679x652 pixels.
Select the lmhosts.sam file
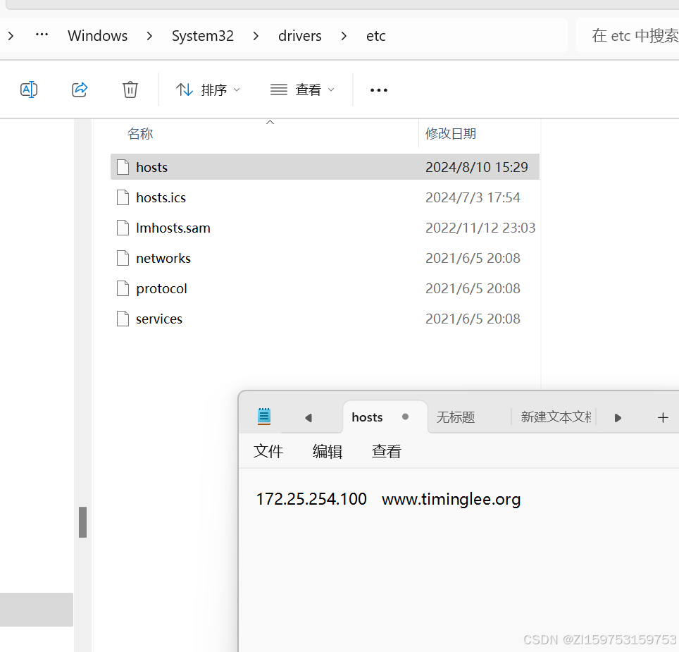tap(173, 228)
